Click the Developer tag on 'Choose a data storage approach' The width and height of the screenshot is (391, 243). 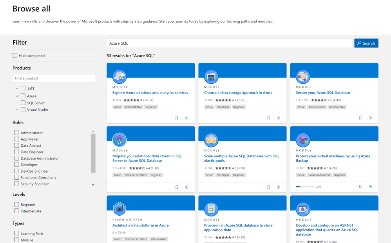pyautogui.click(x=223, y=107)
